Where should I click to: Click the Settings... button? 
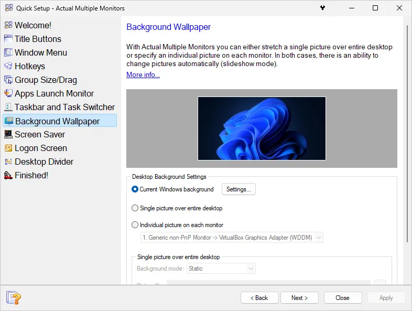[x=238, y=189]
